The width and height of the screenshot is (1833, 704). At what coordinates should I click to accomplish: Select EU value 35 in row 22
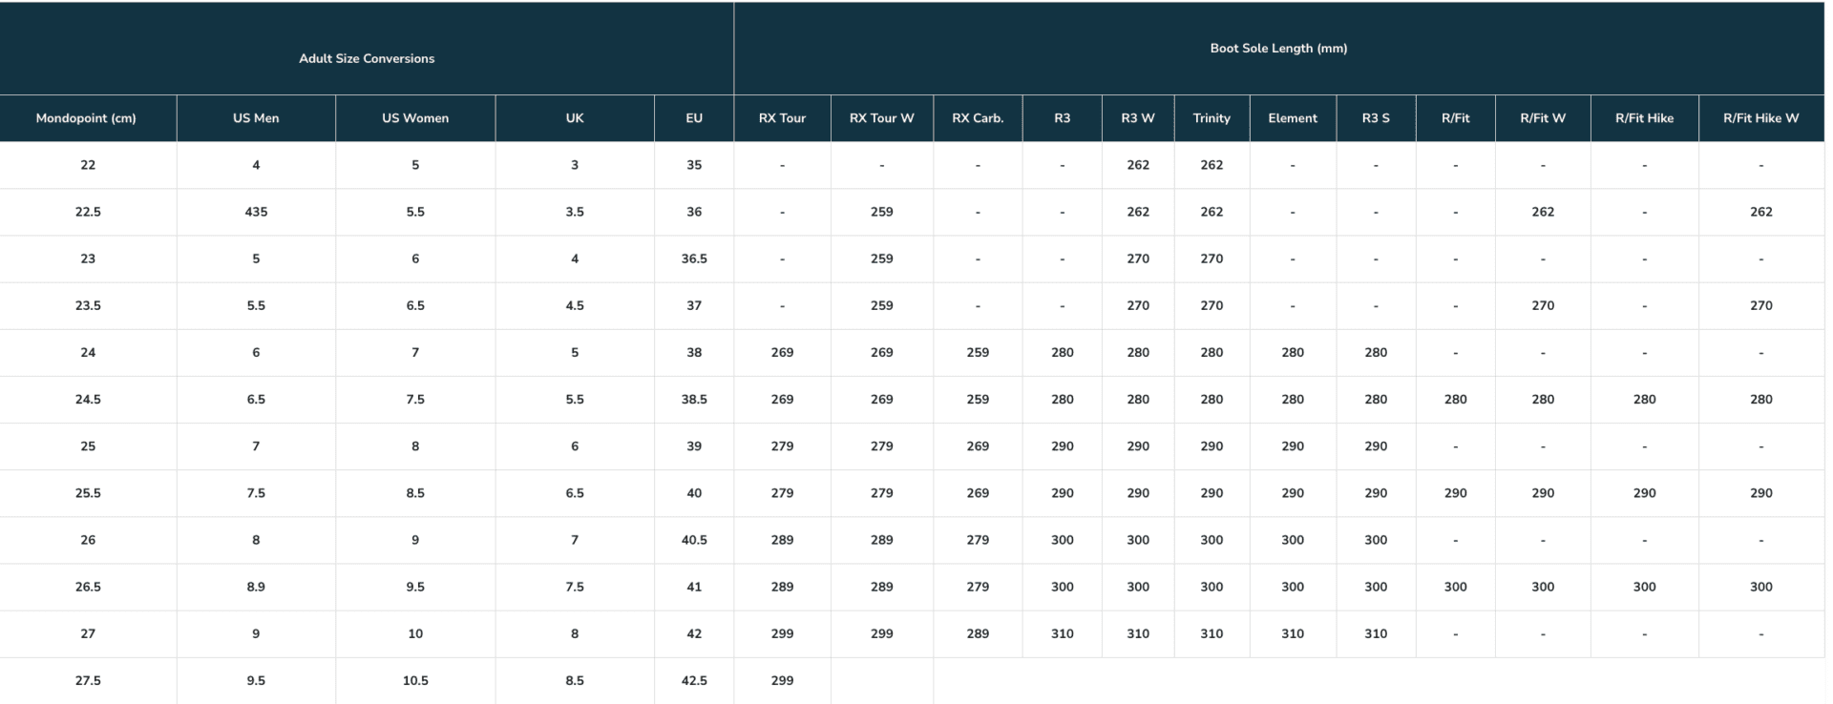(x=694, y=165)
